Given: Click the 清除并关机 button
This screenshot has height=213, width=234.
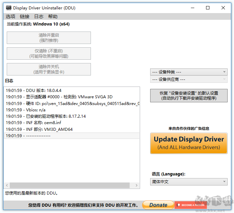Looking at the screenshot, I should click(x=49, y=69).
